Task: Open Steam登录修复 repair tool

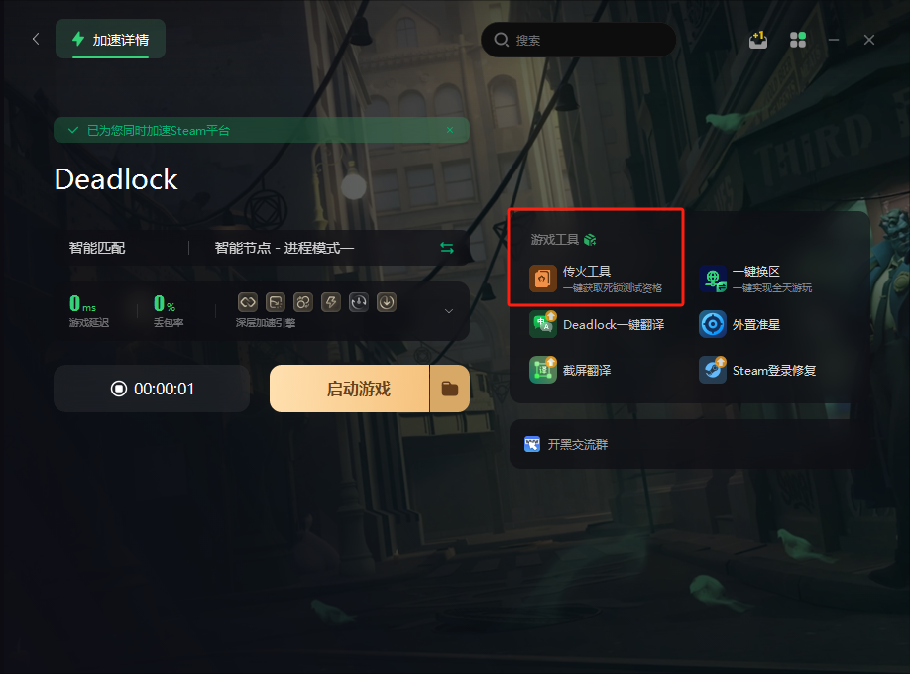Action: point(757,370)
